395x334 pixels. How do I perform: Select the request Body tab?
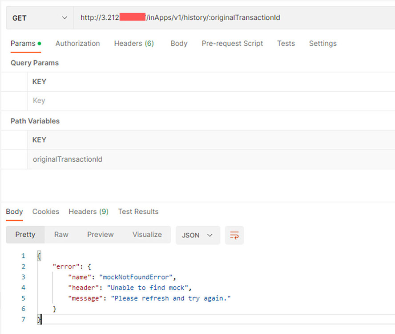179,43
